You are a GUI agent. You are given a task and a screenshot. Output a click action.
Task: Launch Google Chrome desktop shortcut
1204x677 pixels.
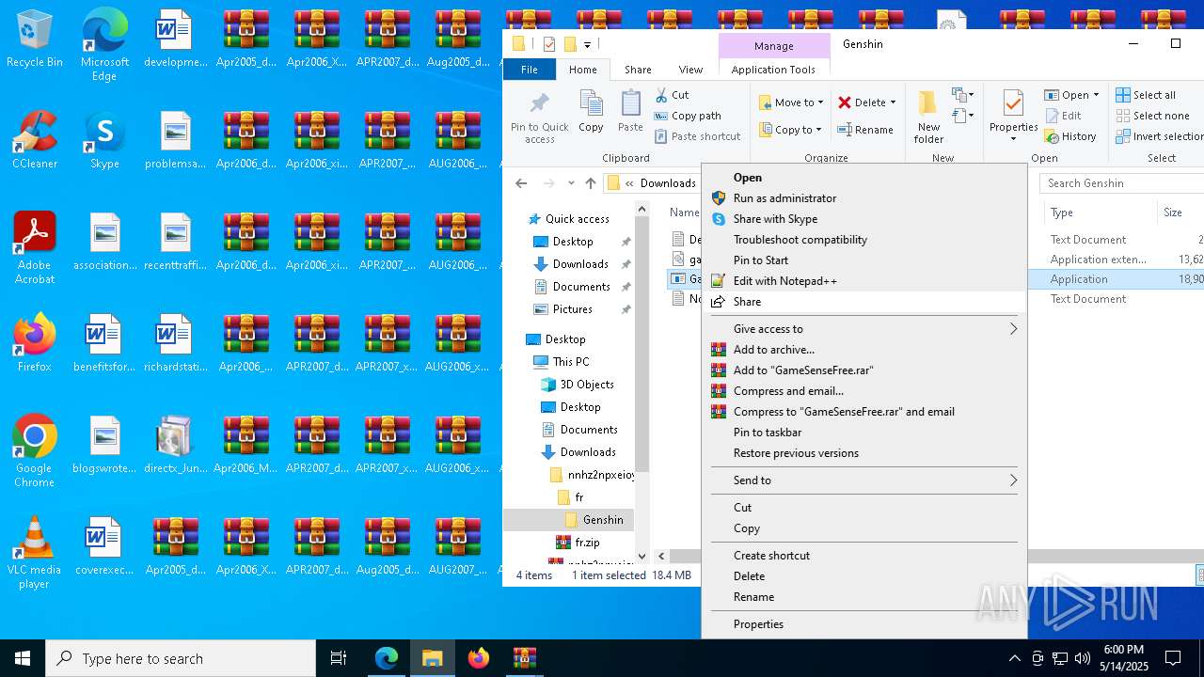click(x=35, y=451)
